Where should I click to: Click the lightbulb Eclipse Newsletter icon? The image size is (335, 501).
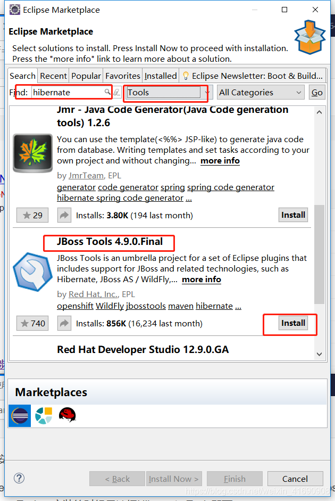(186, 76)
